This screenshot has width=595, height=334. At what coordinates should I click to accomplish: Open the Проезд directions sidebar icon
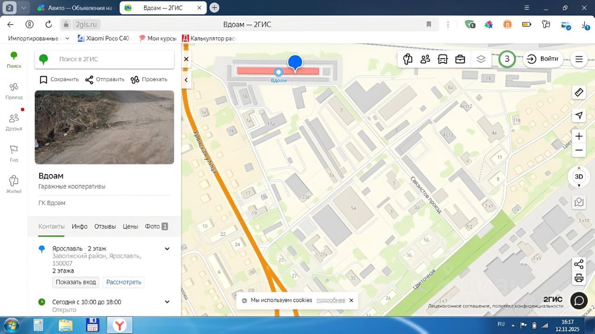click(x=14, y=91)
